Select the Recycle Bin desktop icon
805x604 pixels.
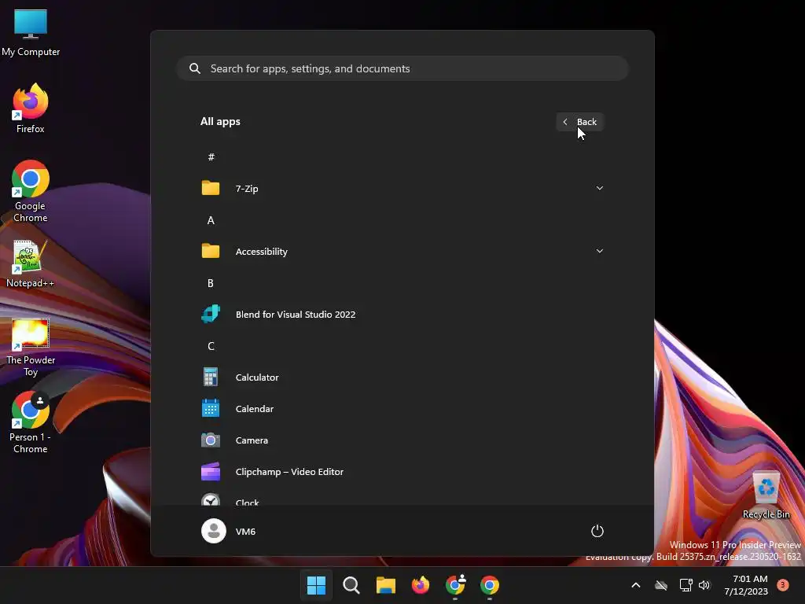(x=766, y=495)
